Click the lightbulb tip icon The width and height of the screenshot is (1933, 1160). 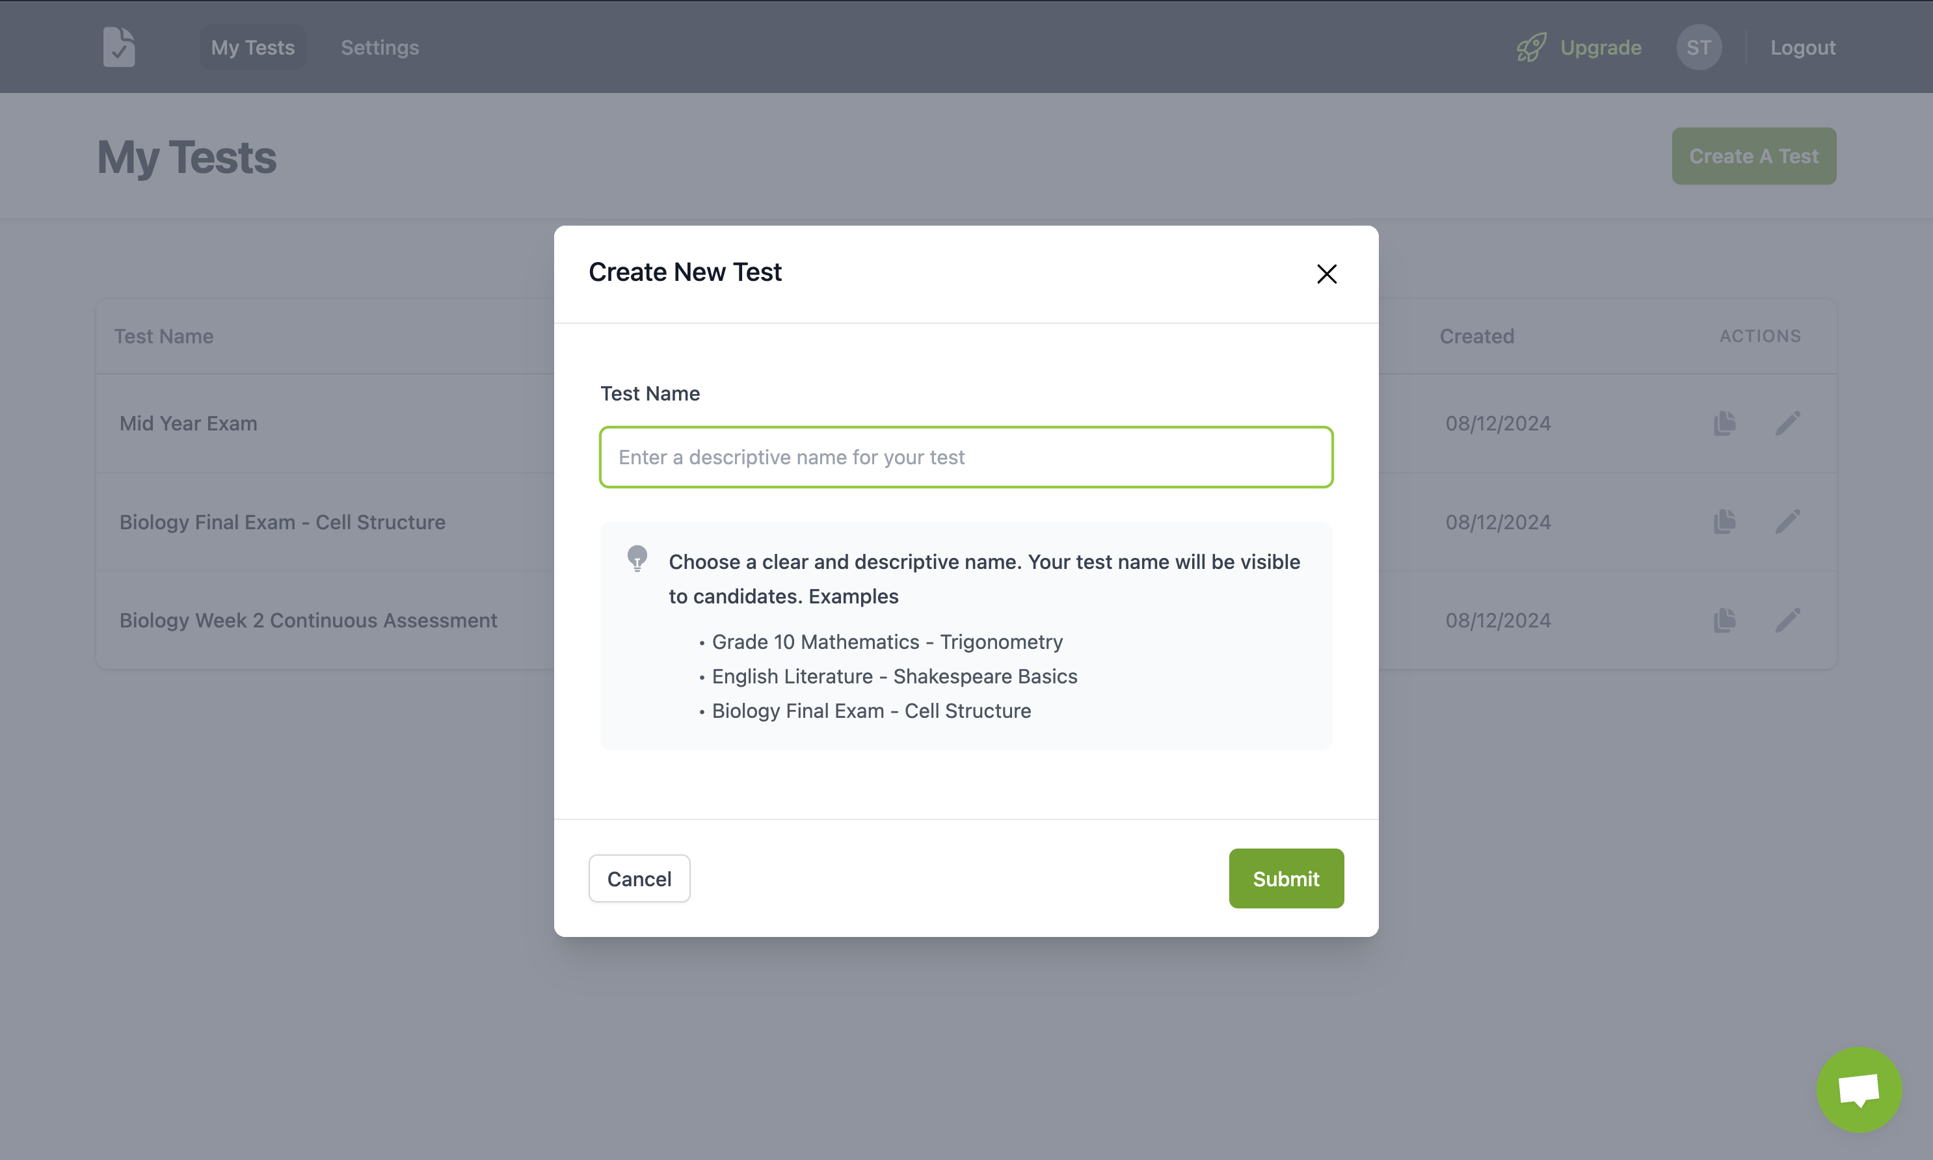(x=637, y=558)
